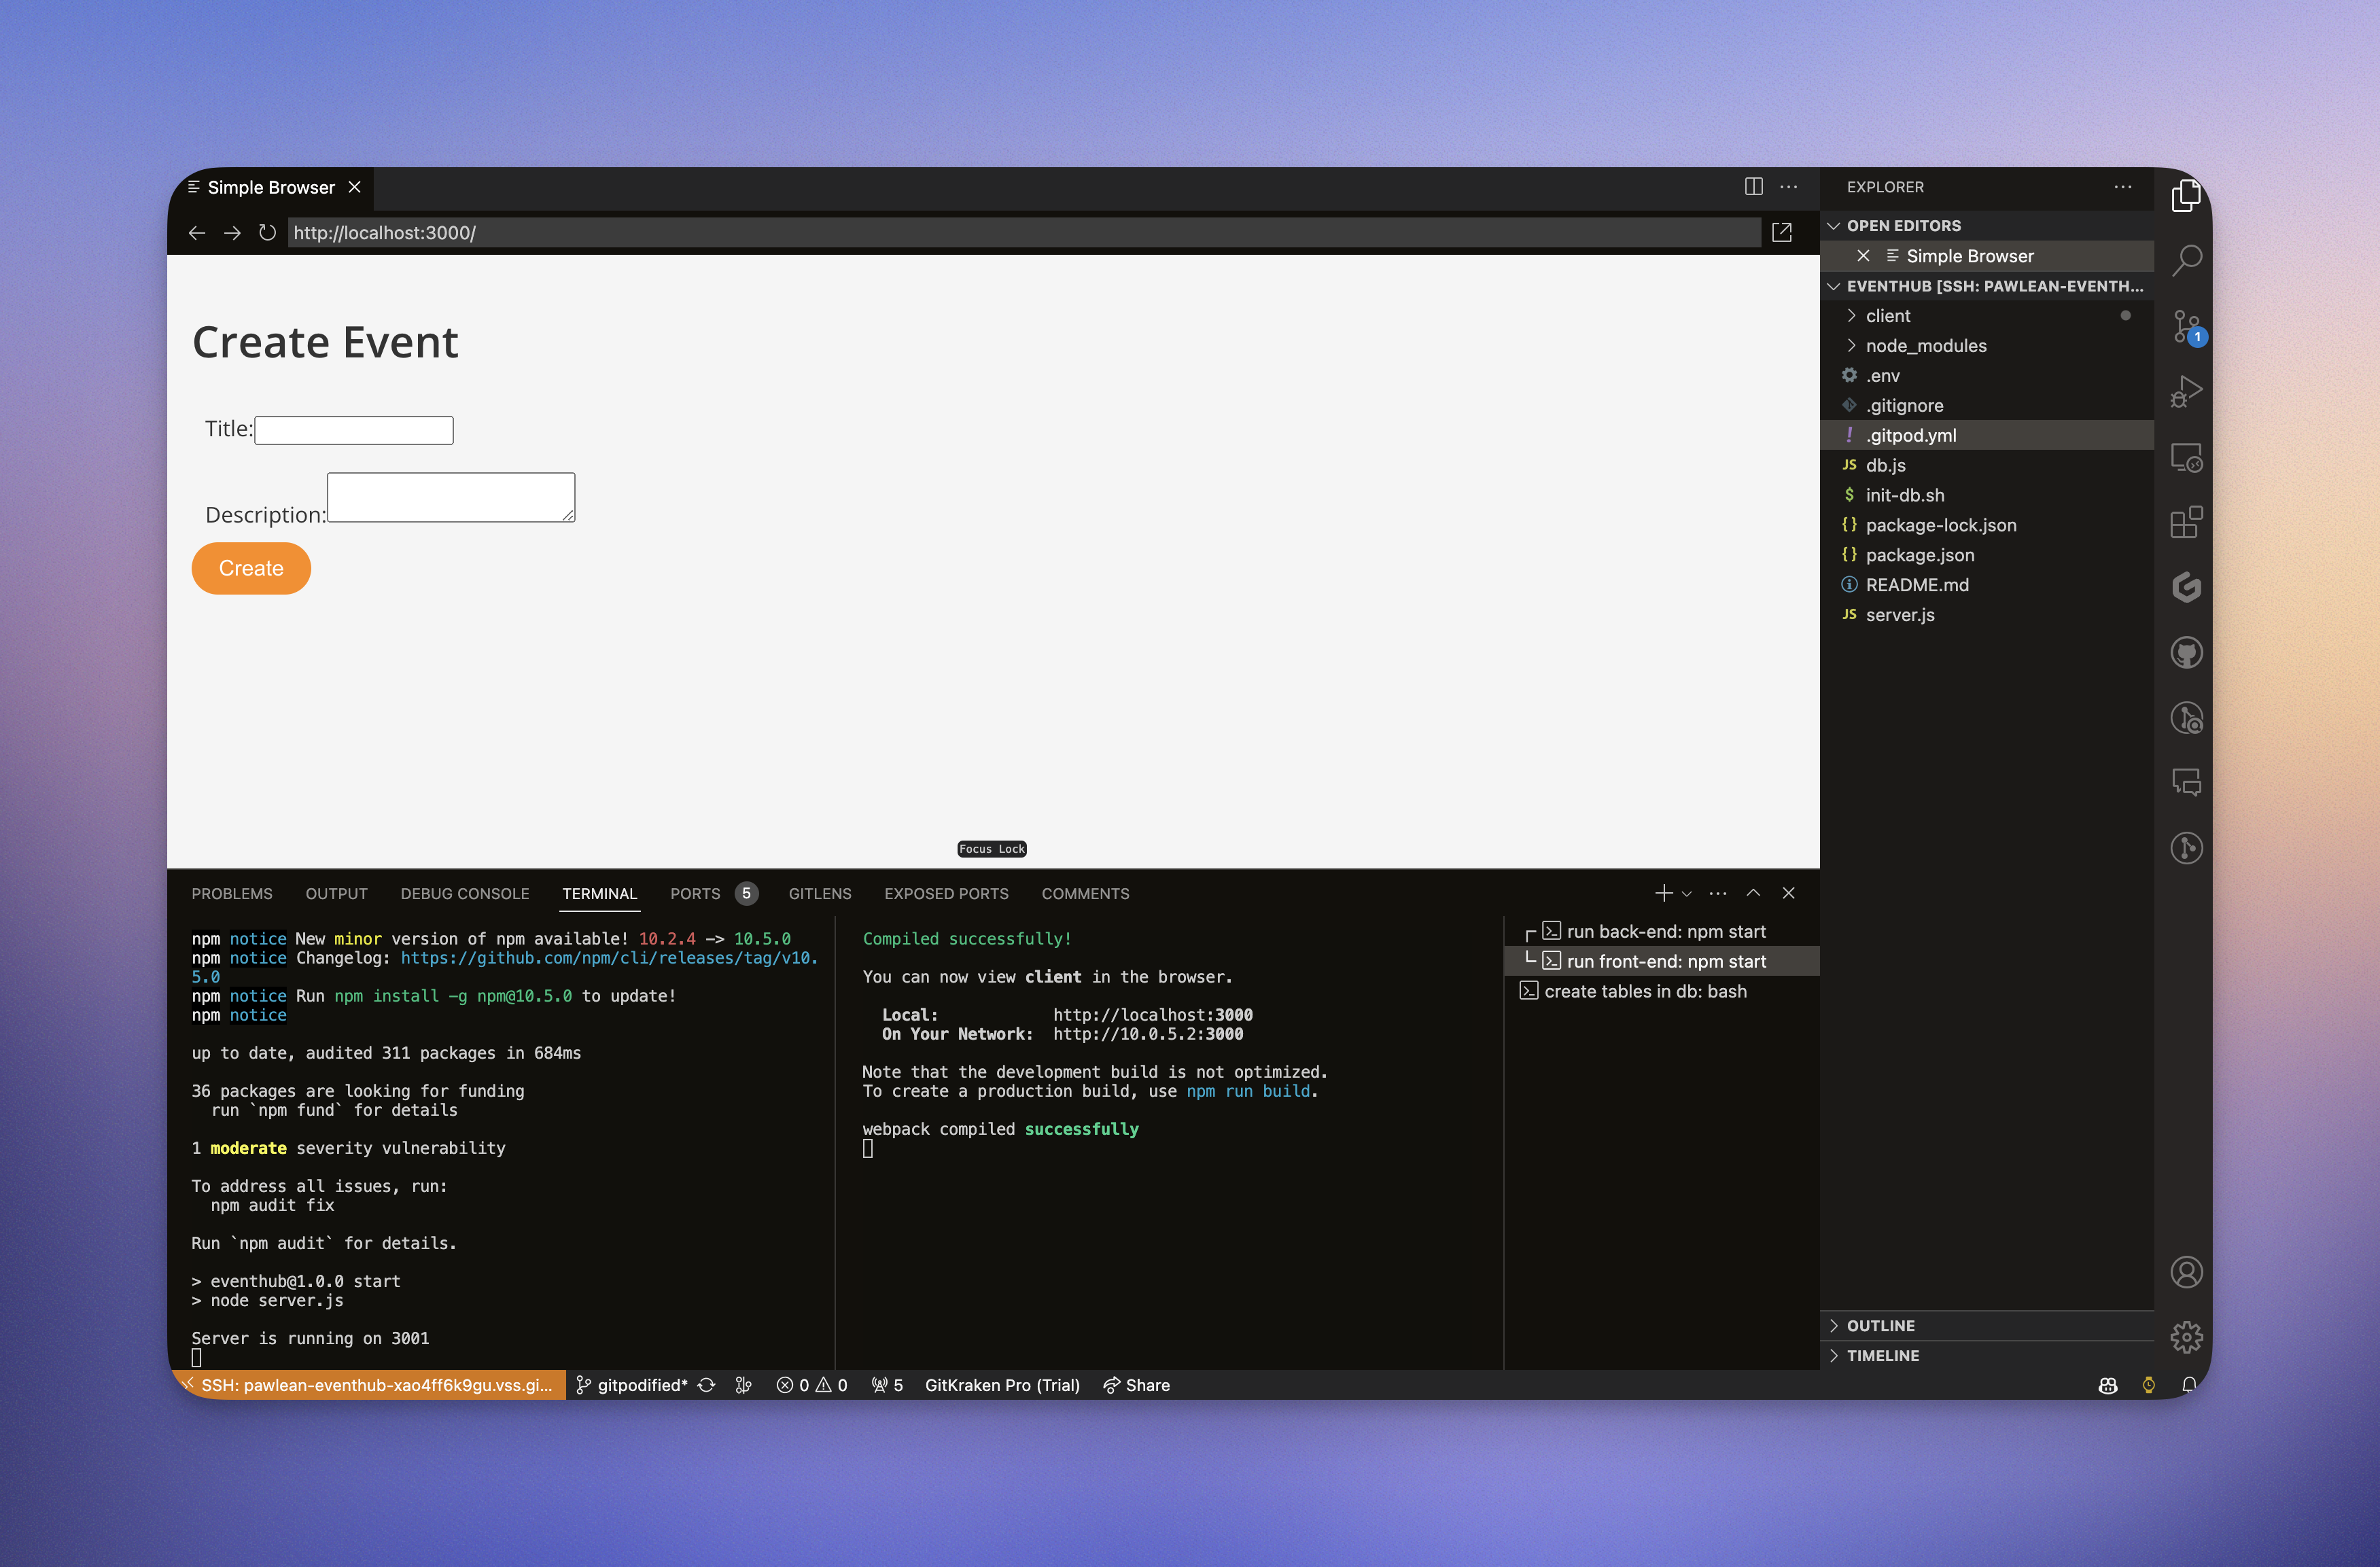Open new terminal launch profile dropdown
The width and height of the screenshot is (2380, 1567).
click(1687, 894)
